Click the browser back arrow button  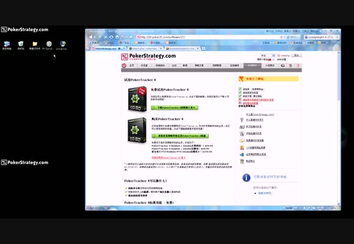coord(90,37)
